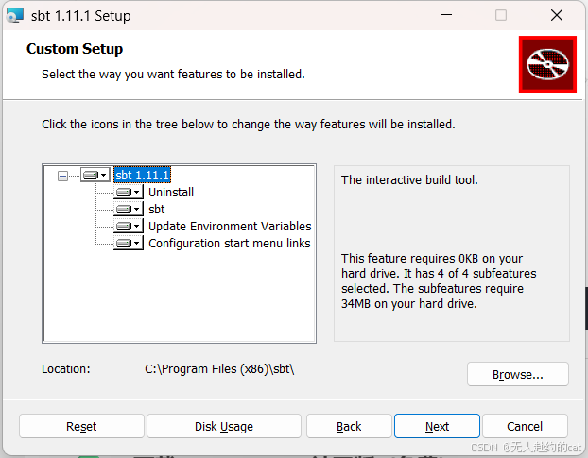Click the 'The interactive build tool.' description
Image resolution: width=588 pixels, height=458 pixels.
tap(409, 180)
